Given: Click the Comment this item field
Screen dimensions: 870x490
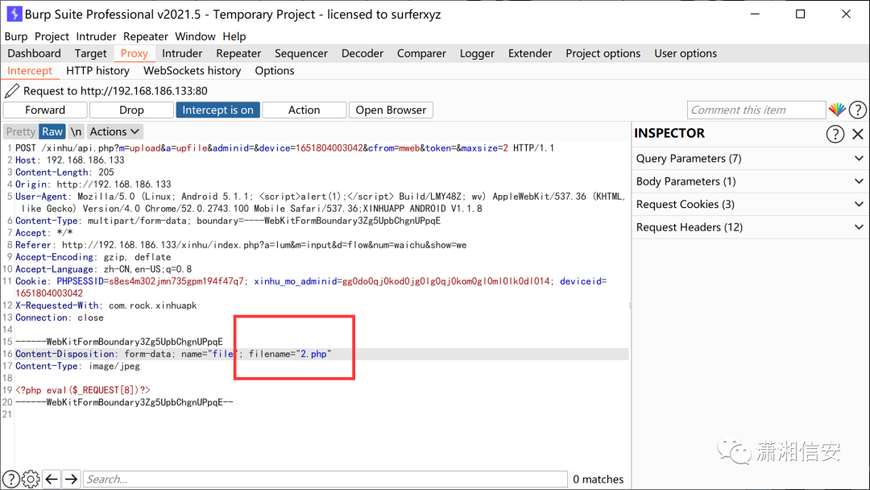Looking at the screenshot, I should point(756,110).
